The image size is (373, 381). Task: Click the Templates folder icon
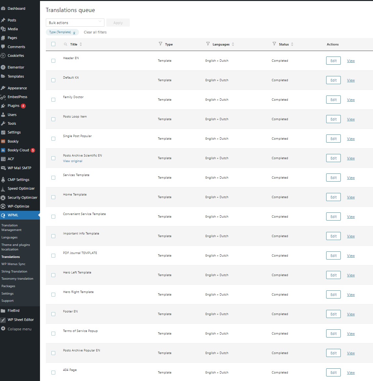click(x=3, y=76)
